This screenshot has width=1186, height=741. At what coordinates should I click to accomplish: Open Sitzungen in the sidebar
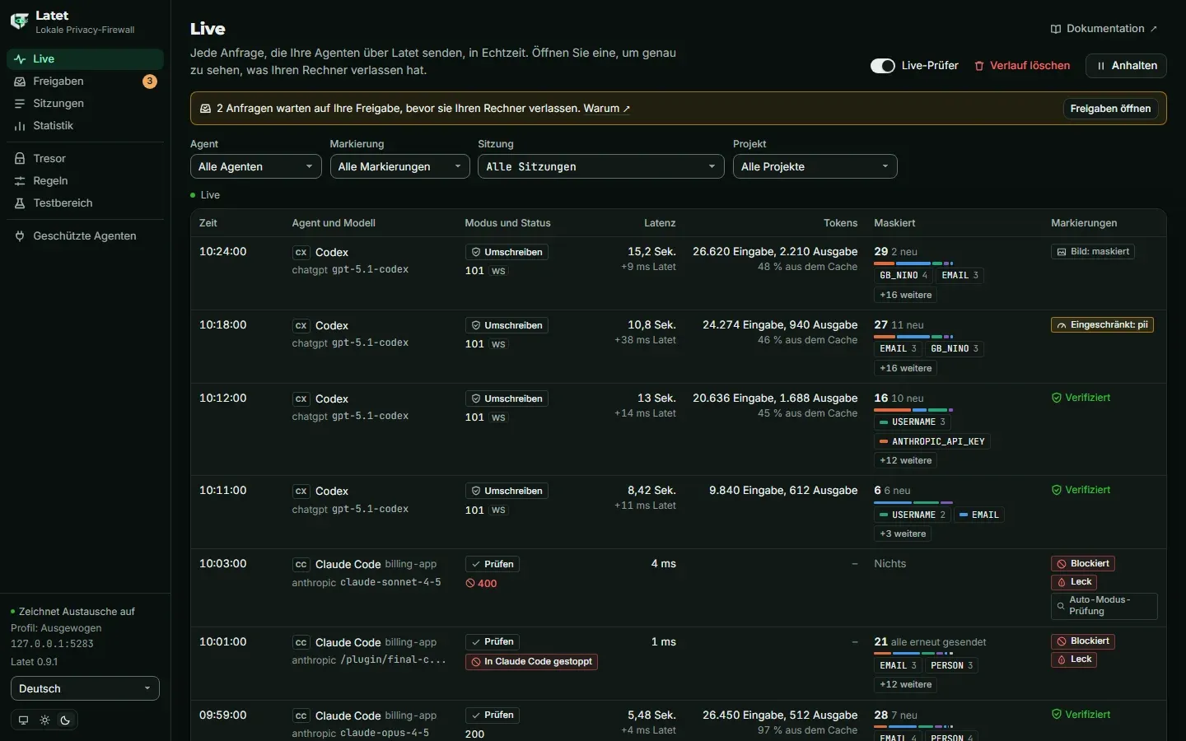(86, 104)
